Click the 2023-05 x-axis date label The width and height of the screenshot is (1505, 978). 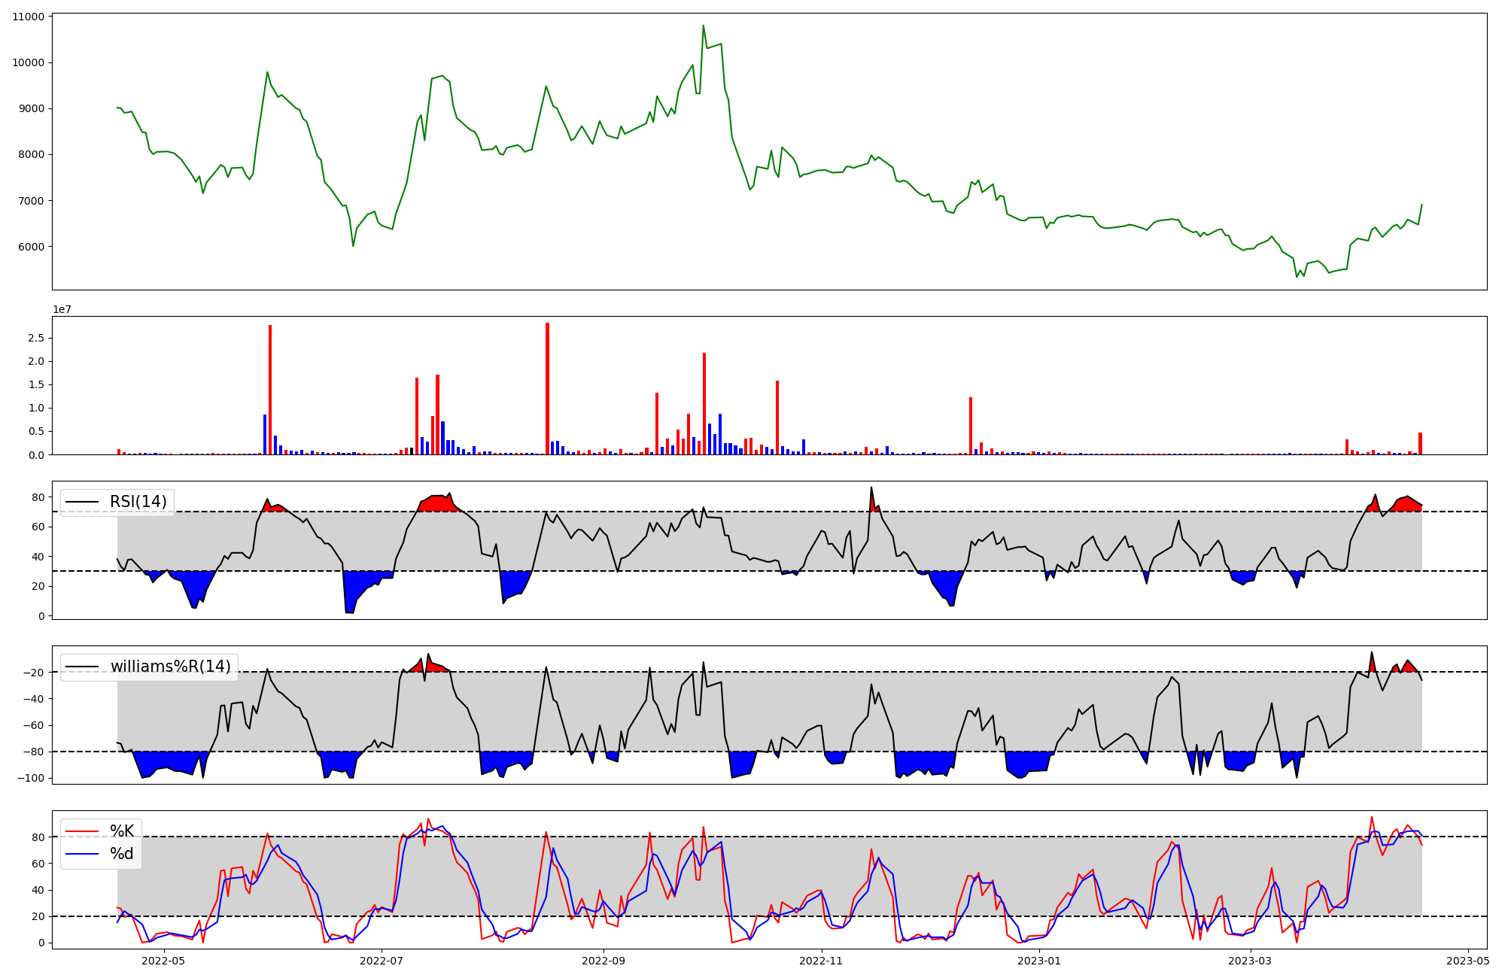pyautogui.click(x=1467, y=960)
